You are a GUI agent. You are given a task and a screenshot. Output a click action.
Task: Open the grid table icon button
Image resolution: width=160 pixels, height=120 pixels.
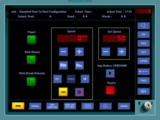[x=87, y=106]
